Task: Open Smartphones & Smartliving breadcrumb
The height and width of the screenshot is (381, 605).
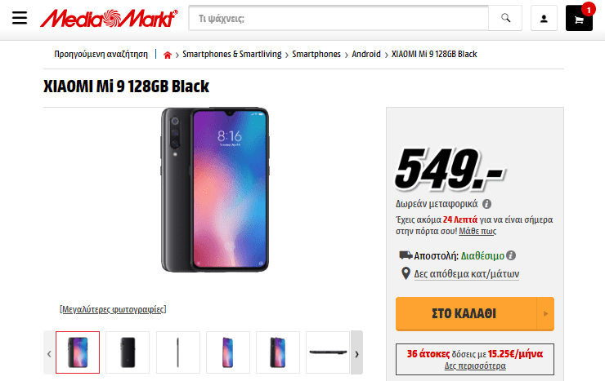Action: coord(232,55)
